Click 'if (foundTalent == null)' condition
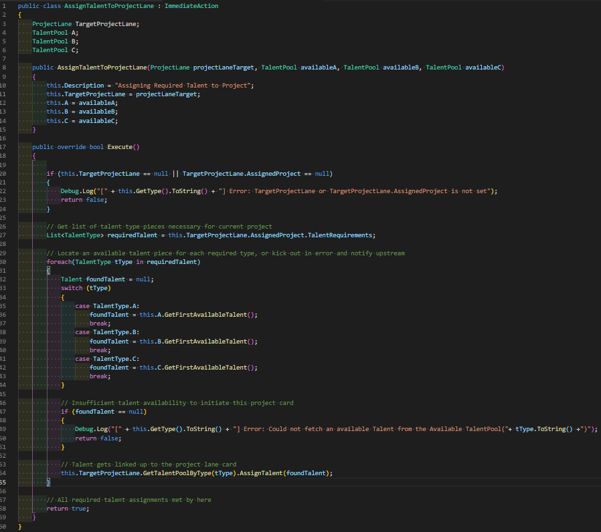The width and height of the screenshot is (601, 532). (x=104, y=412)
